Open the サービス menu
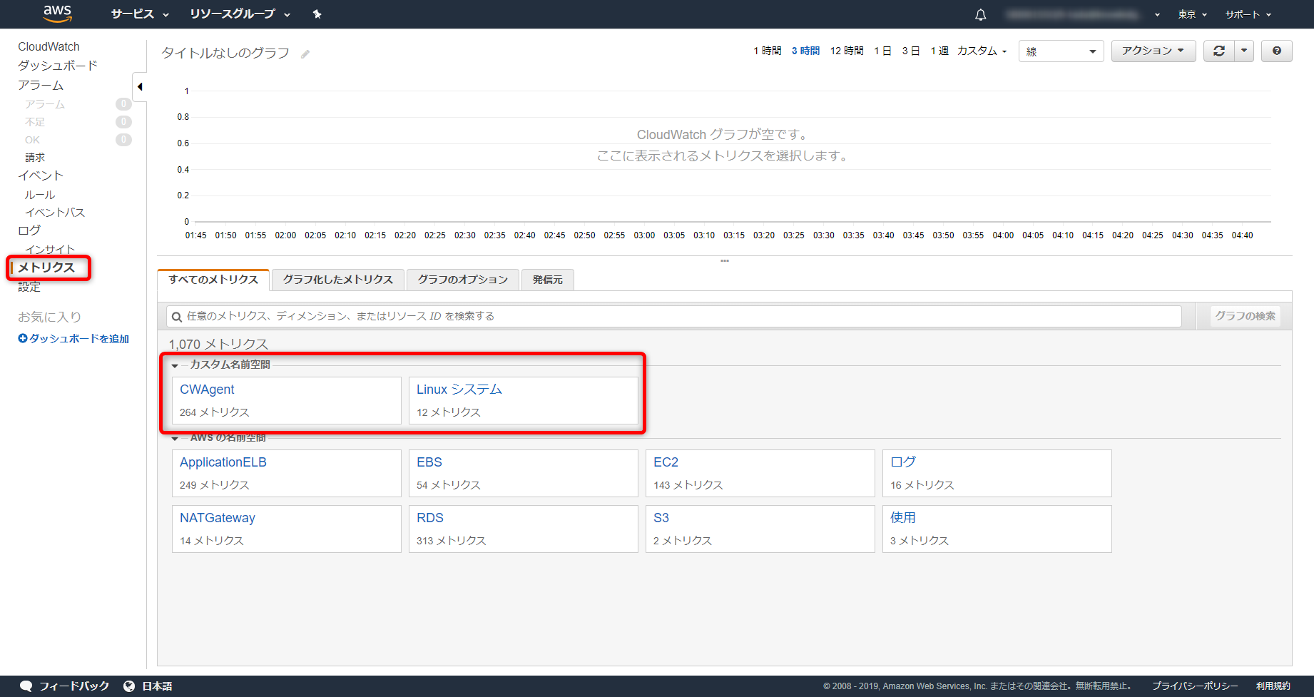The width and height of the screenshot is (1314, 697). tap(140, 14)
